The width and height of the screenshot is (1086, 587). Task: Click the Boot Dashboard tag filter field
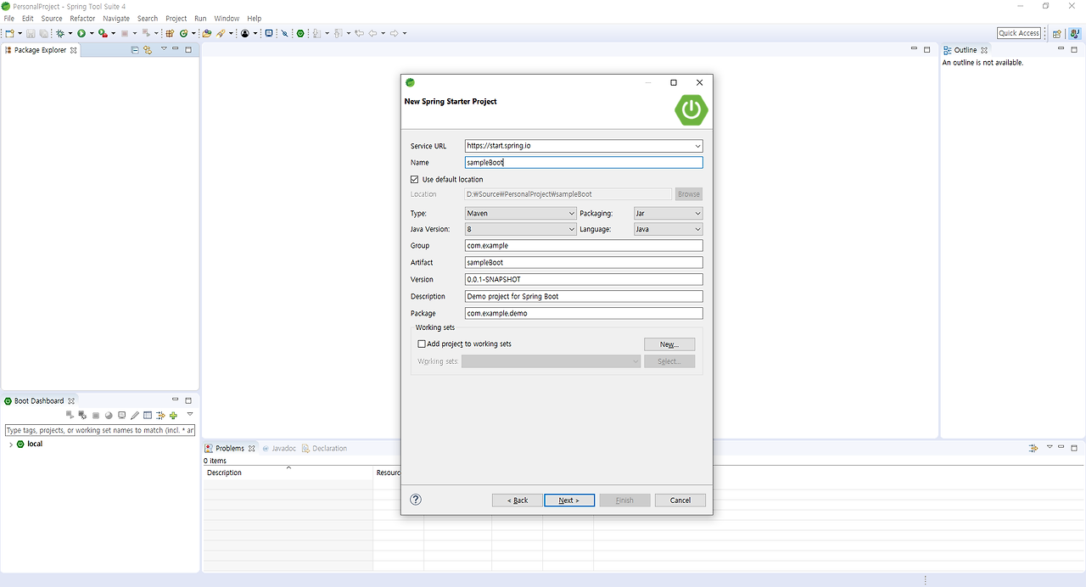100,431
